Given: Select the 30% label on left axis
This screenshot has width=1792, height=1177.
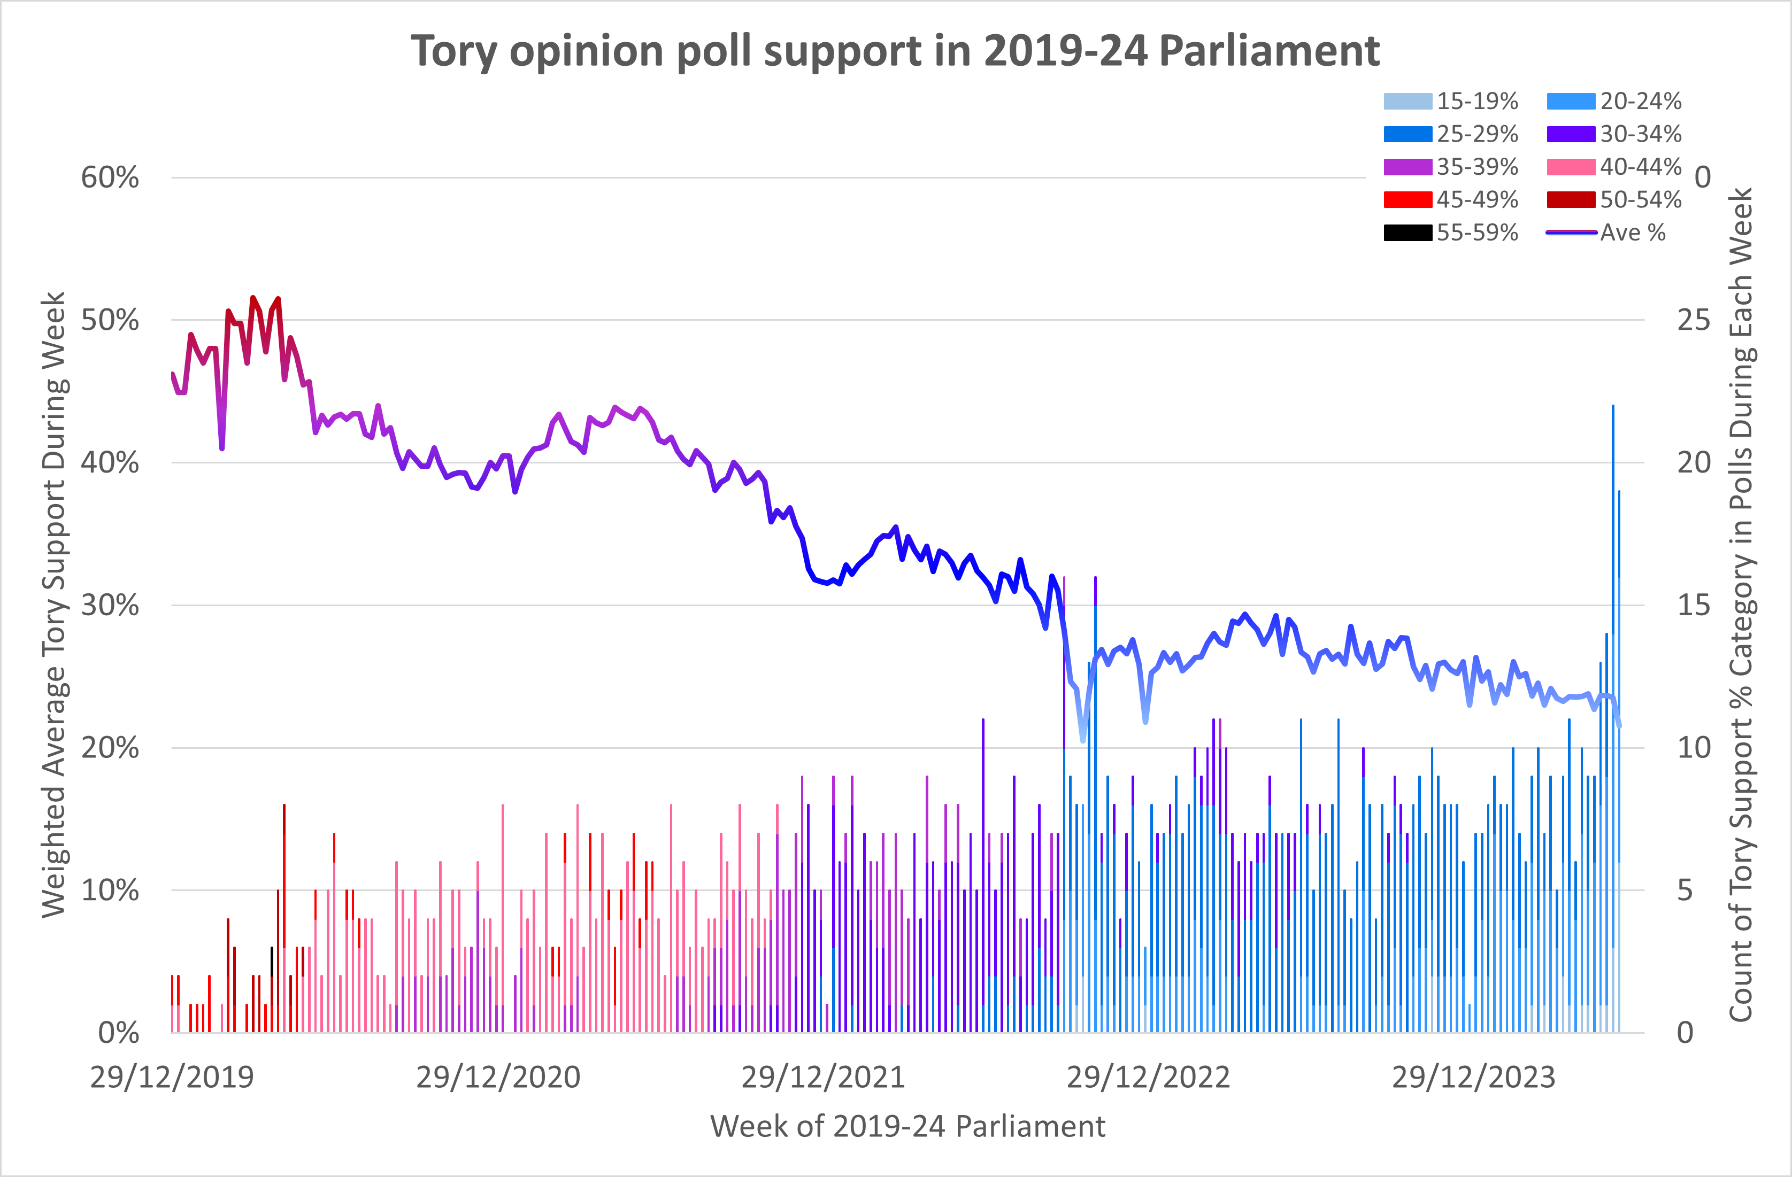Looking at the screenshot, I should [x=110, y=605].
